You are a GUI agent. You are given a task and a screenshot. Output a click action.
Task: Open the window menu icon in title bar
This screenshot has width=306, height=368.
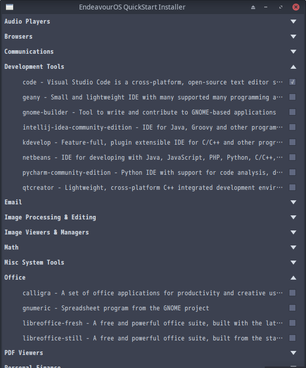click(9, 7)
